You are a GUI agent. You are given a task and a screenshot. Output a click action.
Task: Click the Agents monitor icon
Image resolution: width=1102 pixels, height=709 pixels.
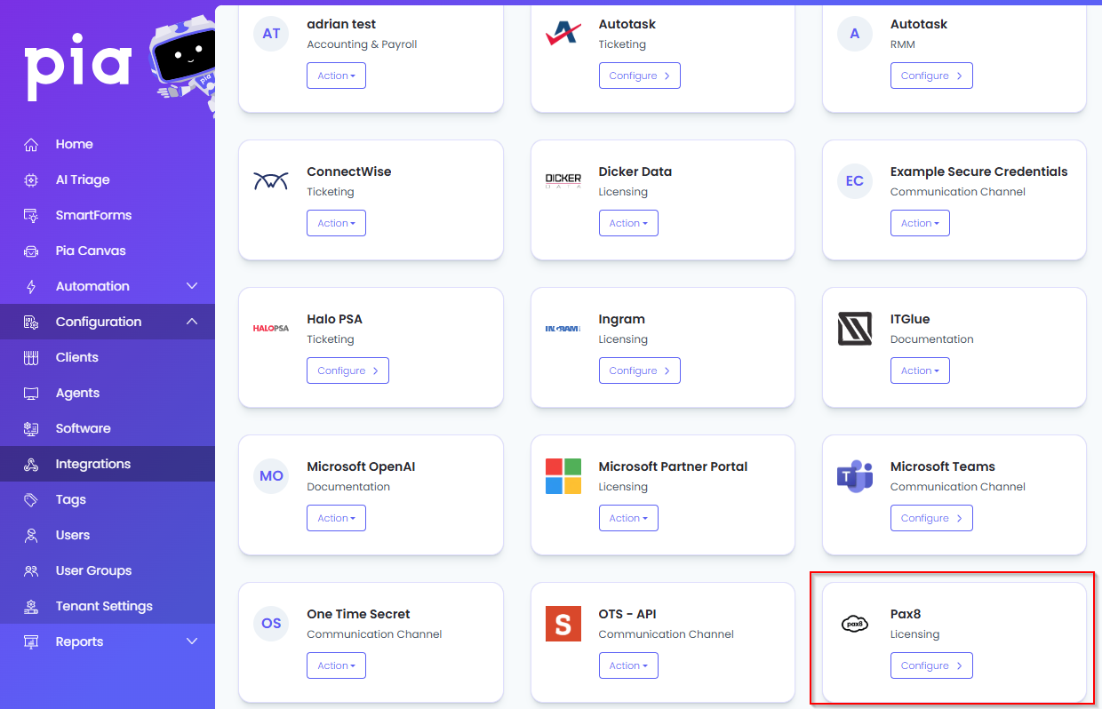pyautogui.click(x=31, y=393)
